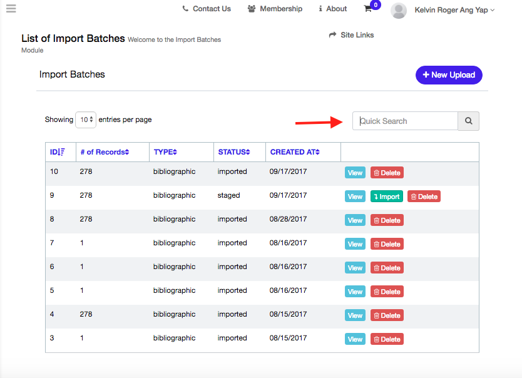Open Contact Us page

pyautogui.click(x=207, y=9)
